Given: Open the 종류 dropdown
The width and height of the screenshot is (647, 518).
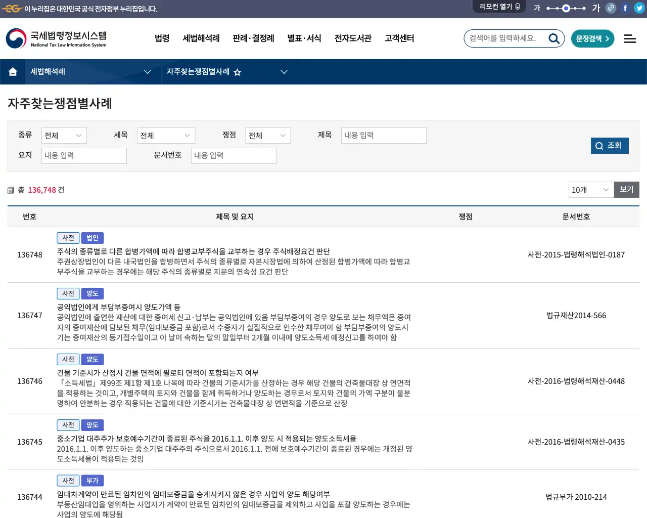Looking at the screenshot, I should tap(64, 136).
